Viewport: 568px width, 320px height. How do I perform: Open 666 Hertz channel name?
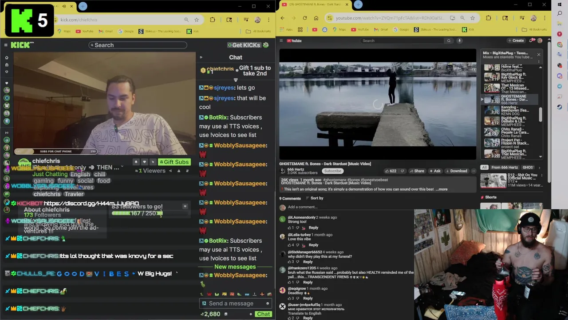pyautogui.click(x=296, y=169)
